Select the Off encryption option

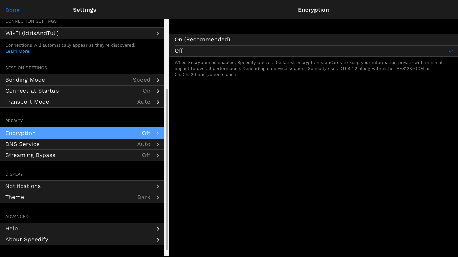click(x=313, y=51)
